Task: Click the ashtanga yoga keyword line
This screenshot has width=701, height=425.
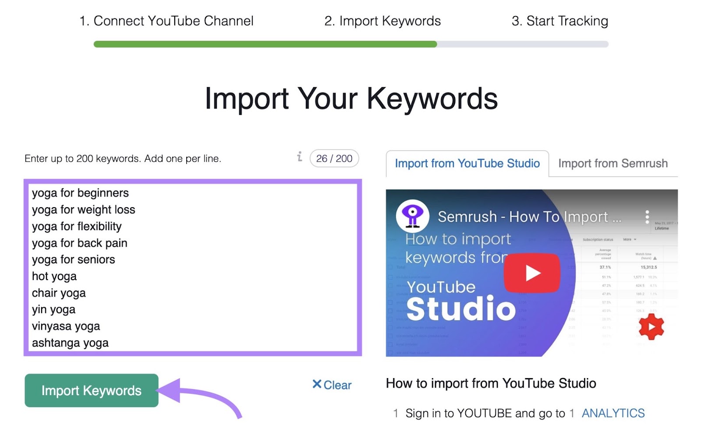Action: click(x=70, y=343)
